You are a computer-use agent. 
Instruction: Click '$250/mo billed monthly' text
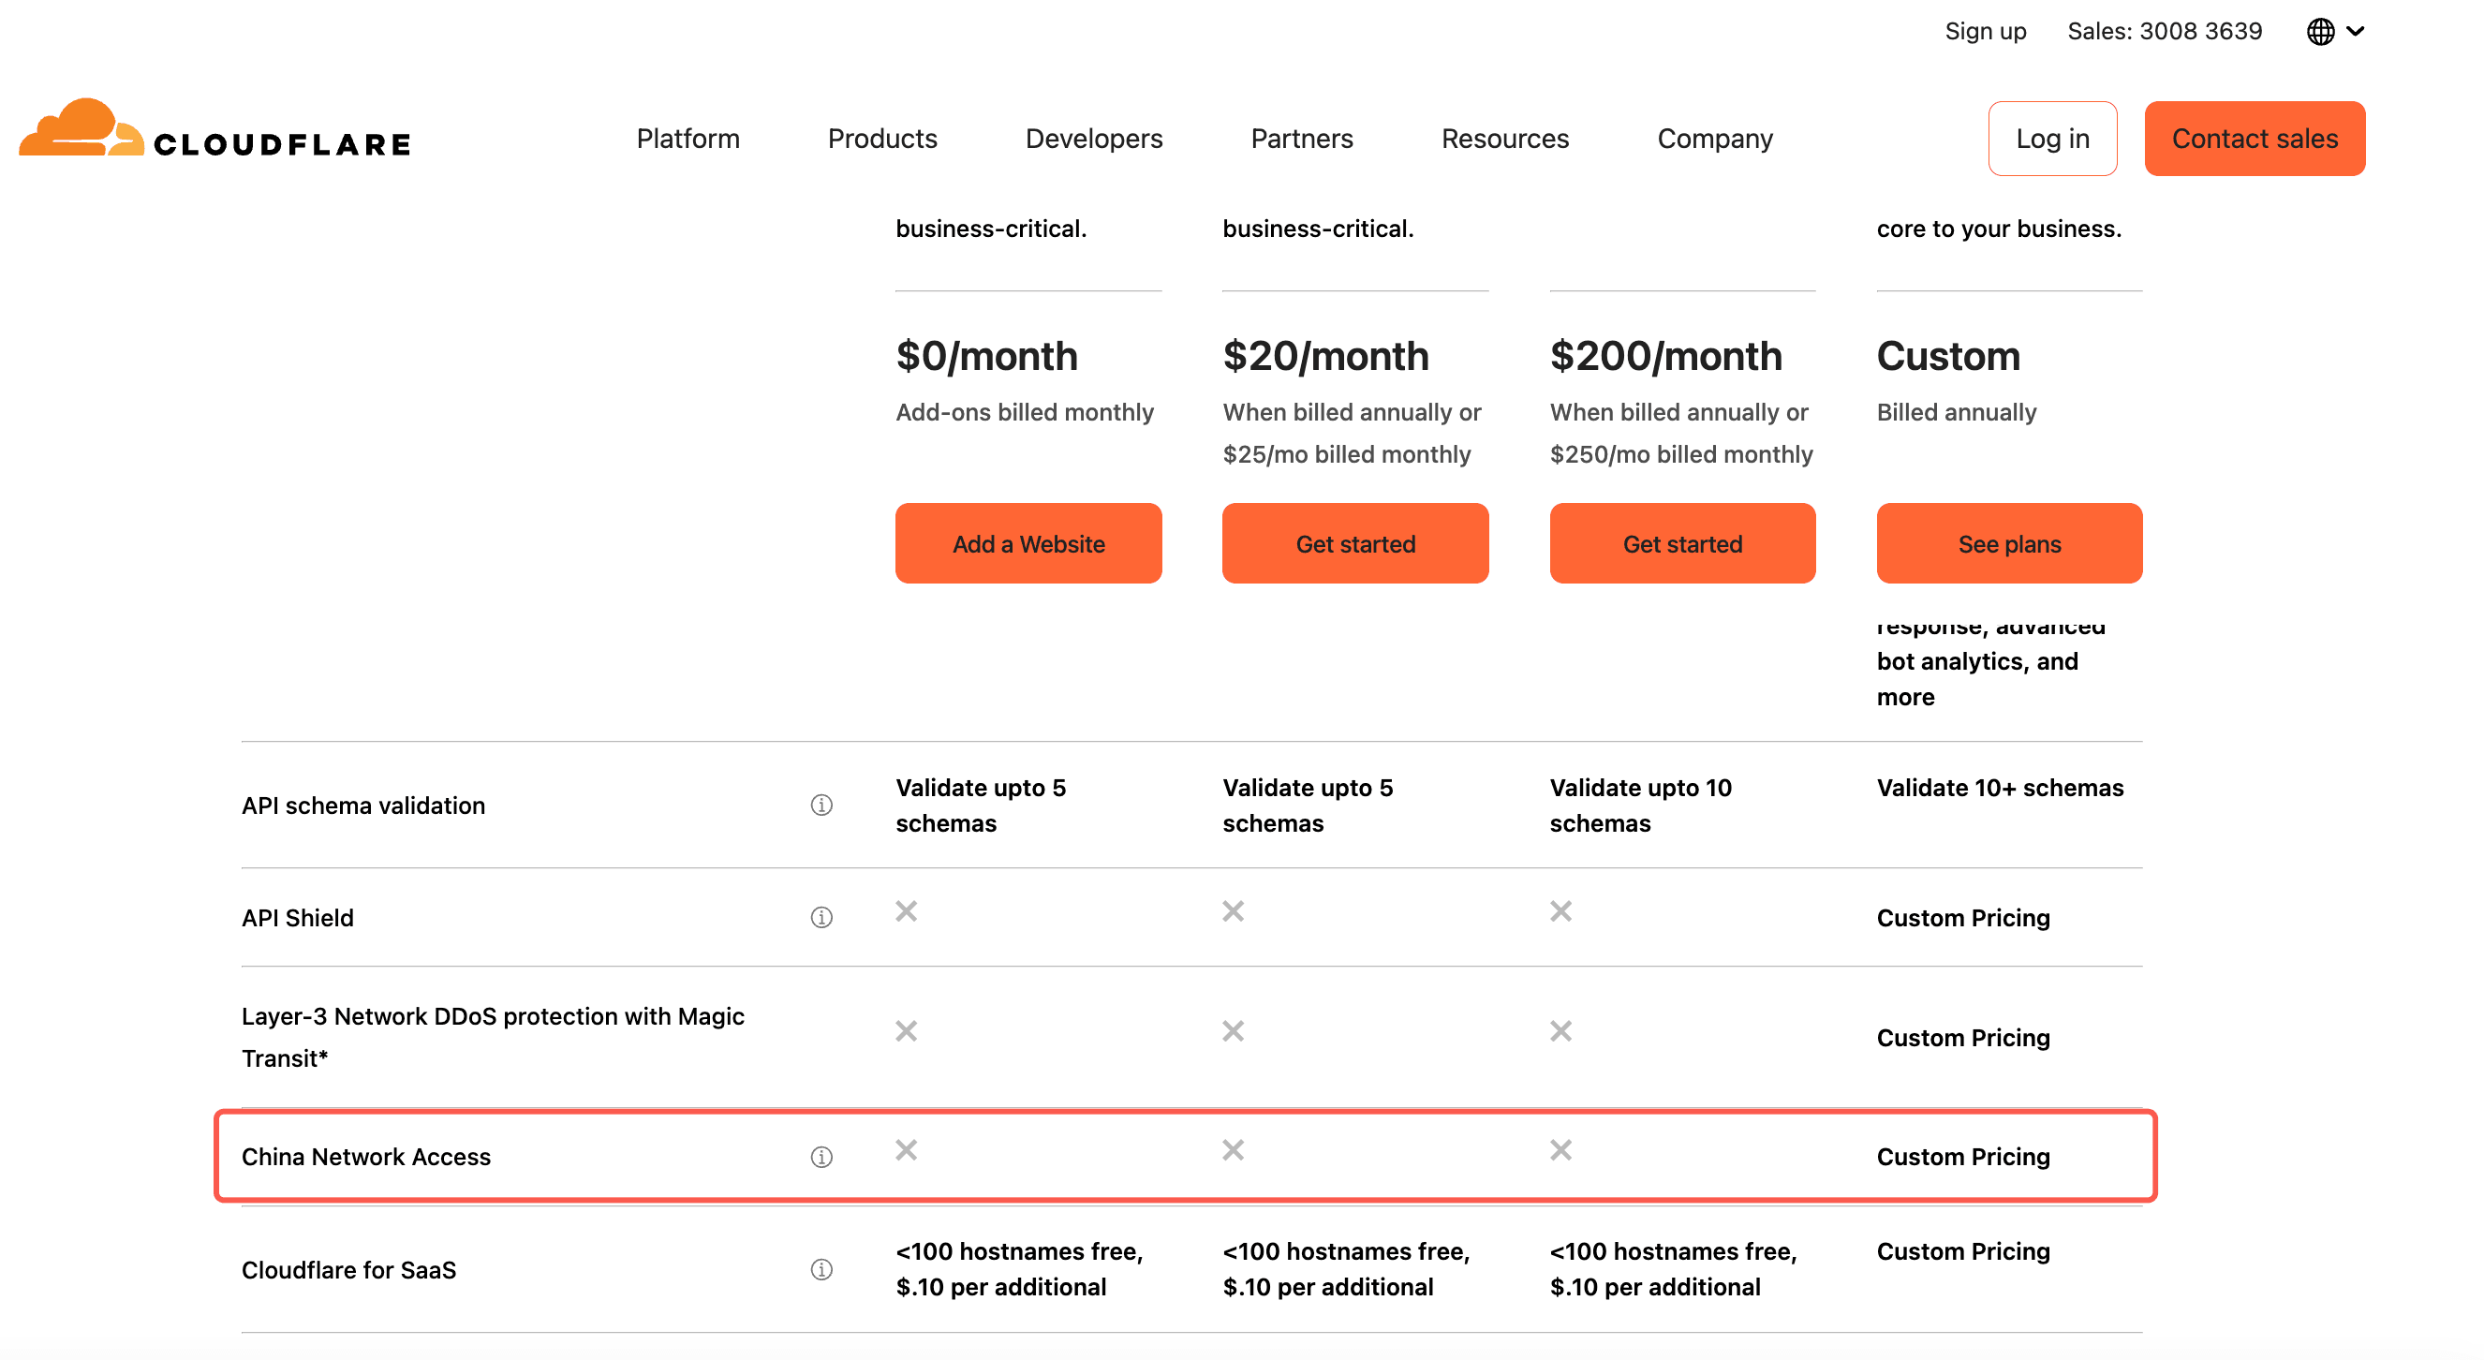(1680, 454)
